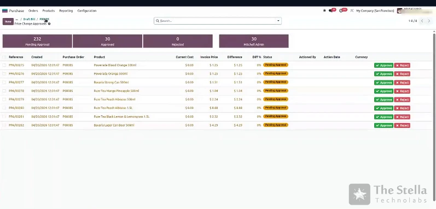Filter by 232 Pending Approval tile
Image resolution: width=436 pixels, height=209 pixels.
coord(37,41)
